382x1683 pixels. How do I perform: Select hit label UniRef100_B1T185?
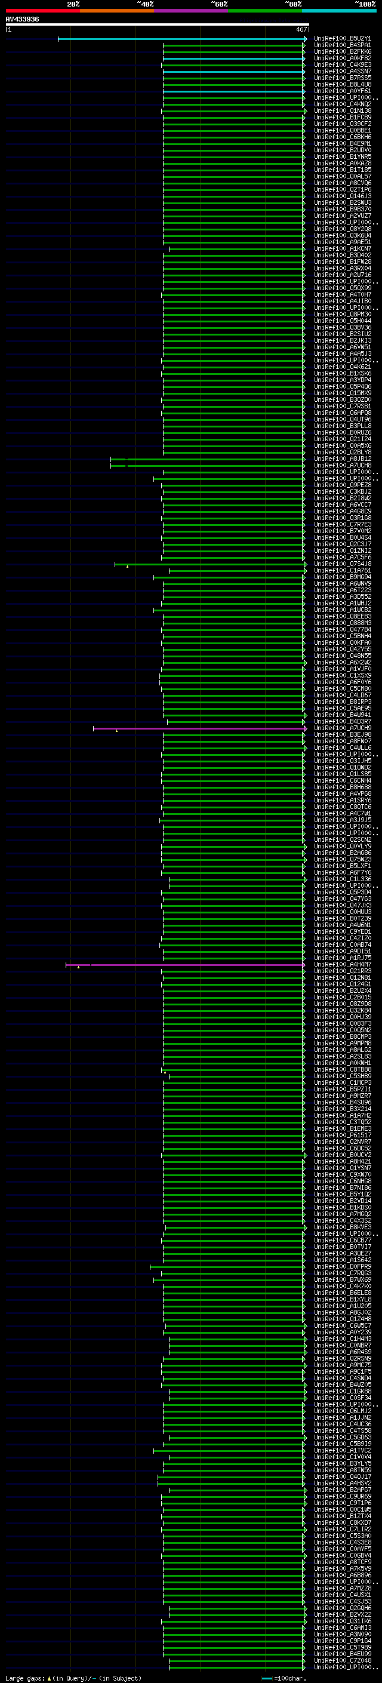343,170
